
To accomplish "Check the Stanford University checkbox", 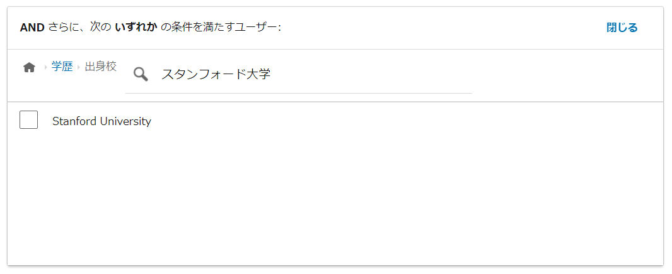I will click(x=29, y=119).
